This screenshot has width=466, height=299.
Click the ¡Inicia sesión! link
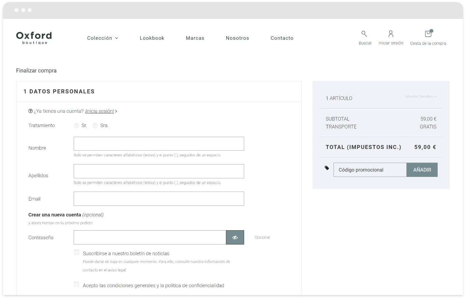(x=99, y=111)
